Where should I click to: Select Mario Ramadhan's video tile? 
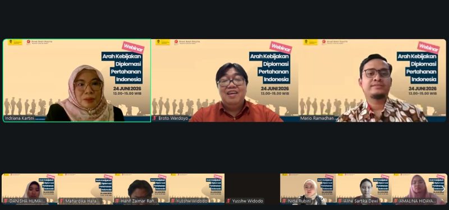372,81
